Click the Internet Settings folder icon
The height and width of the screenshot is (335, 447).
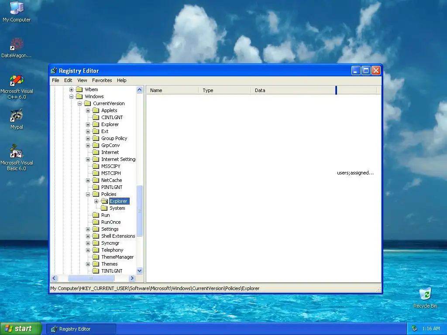coord(96,159)
